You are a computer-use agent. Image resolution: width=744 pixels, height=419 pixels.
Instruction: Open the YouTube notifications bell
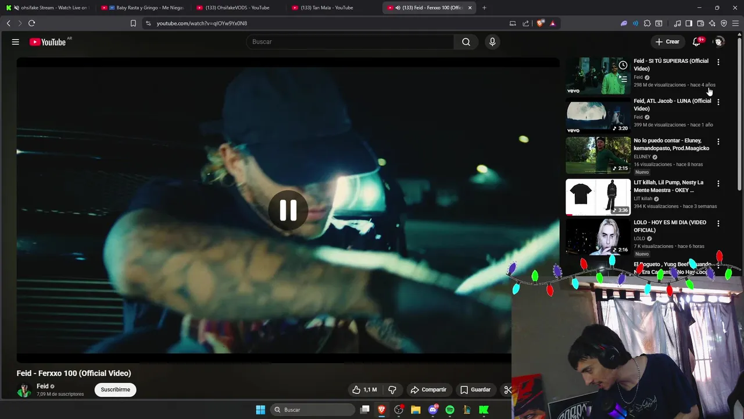coord(696,42)
